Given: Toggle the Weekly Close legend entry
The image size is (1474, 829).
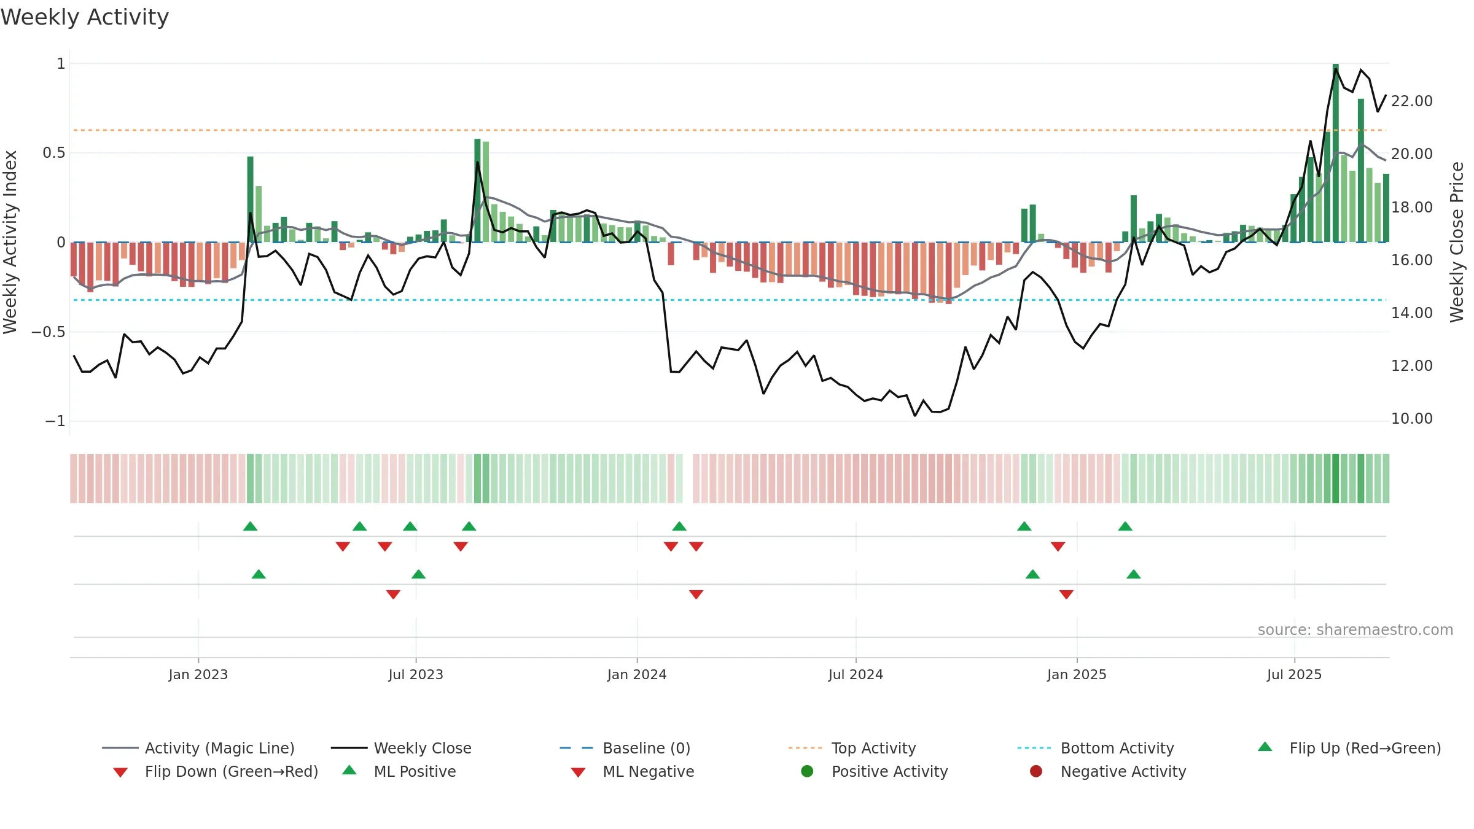Looking at the screenshot, I should [x=401, y=748].
